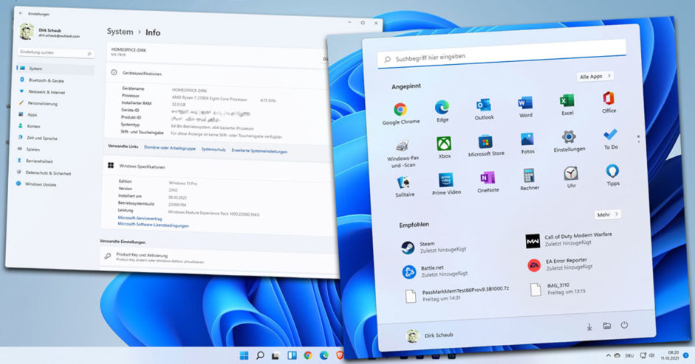
Task: Open recommended Steam entry
Action: 433,247
